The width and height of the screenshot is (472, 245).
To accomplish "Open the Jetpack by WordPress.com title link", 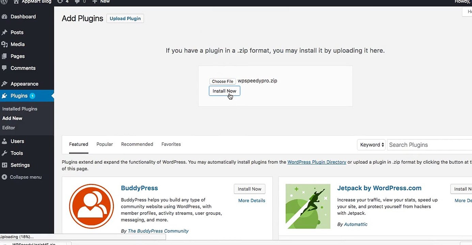I will tap(379, 188).
